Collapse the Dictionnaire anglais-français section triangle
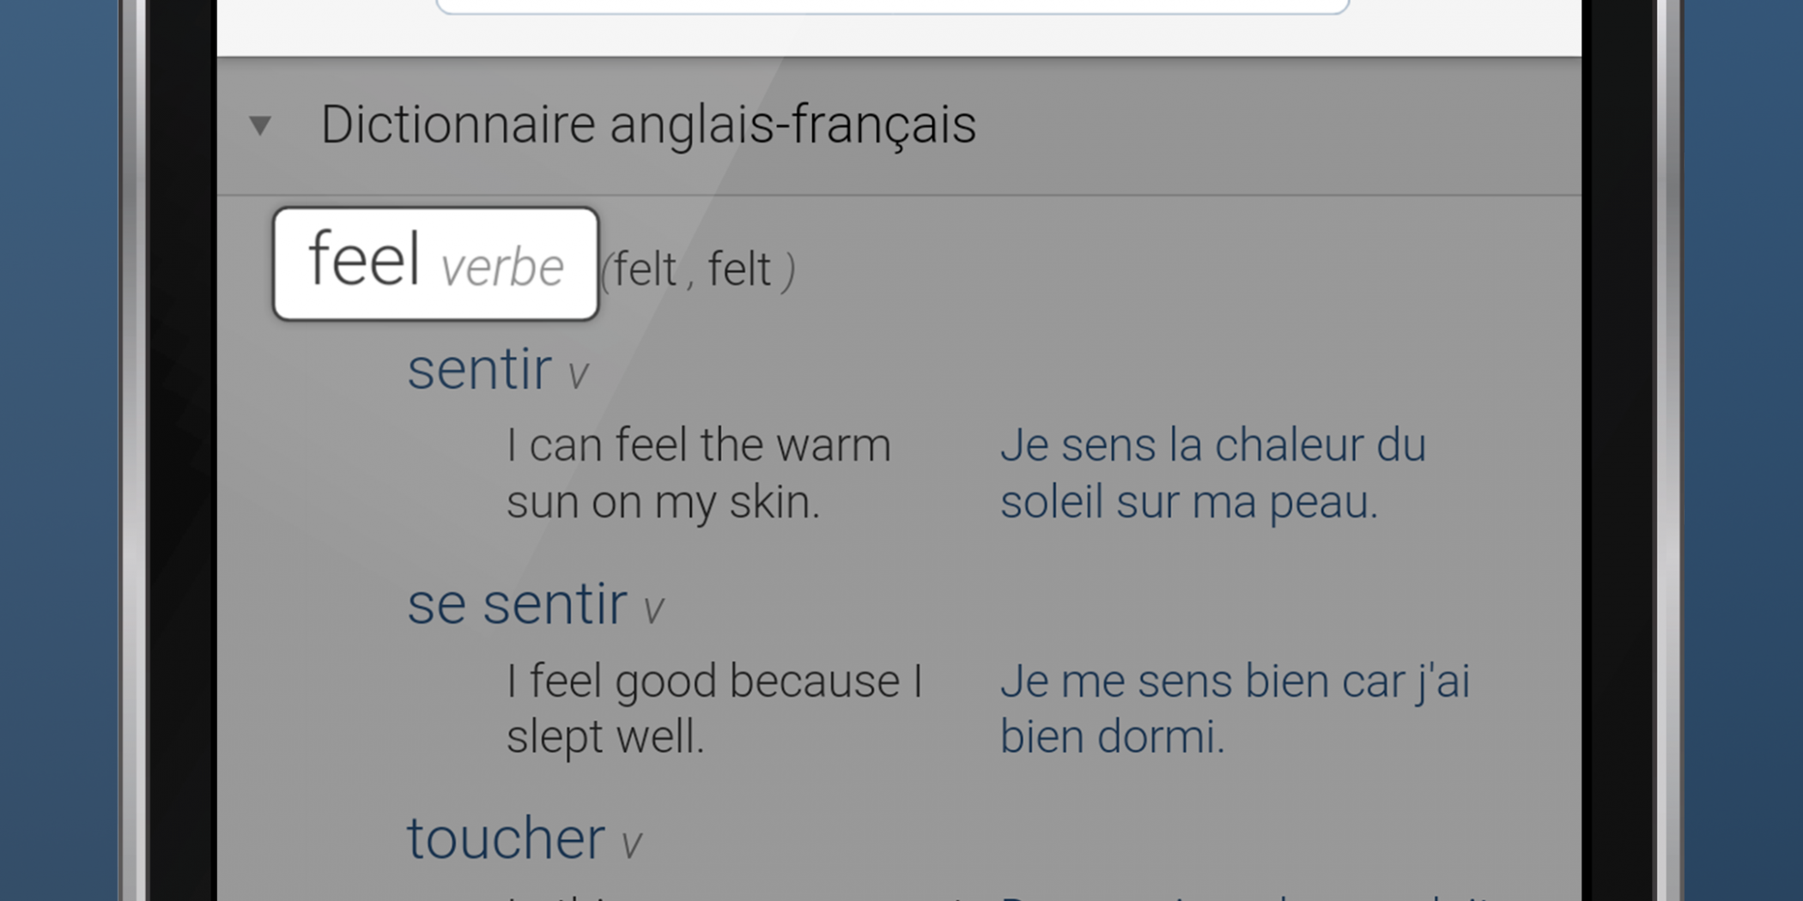Screen dimensions: 1803x901 [x=260, y=126]
